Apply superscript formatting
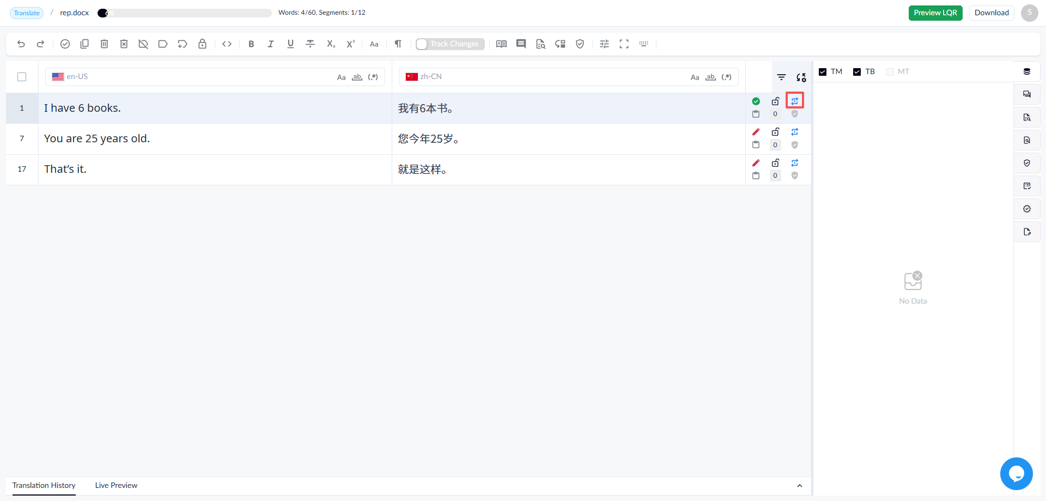The image size is (1046, 501). coord(350,44)
